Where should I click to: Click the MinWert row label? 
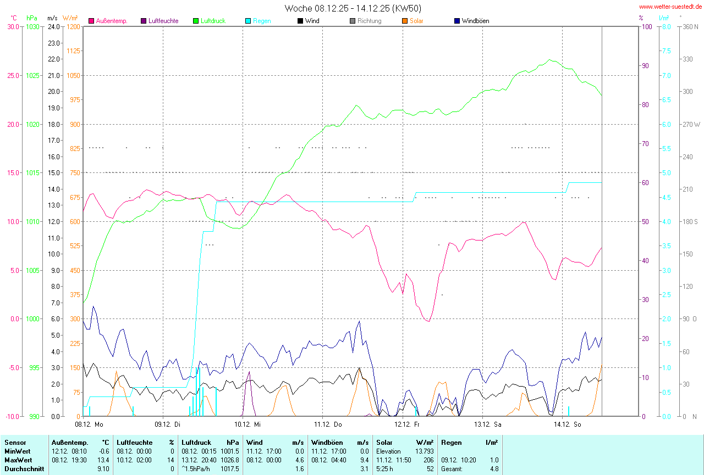click(18, 451)
